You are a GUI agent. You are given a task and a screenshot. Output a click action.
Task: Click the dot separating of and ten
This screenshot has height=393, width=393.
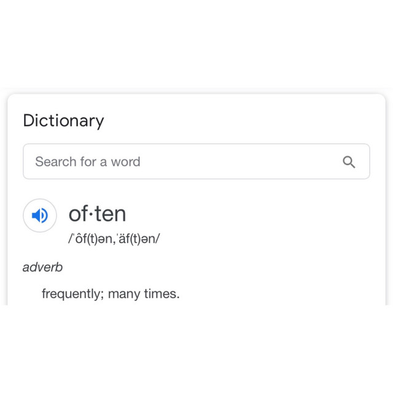(91, 214)
